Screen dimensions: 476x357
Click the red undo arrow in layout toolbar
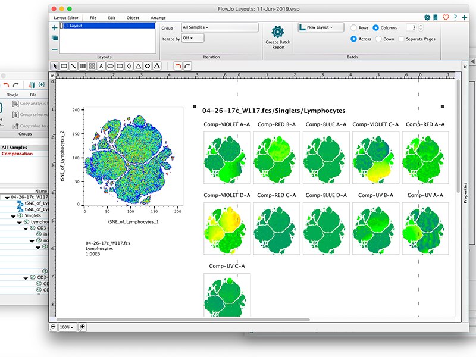pyautogui.click(x=178, y=66)
